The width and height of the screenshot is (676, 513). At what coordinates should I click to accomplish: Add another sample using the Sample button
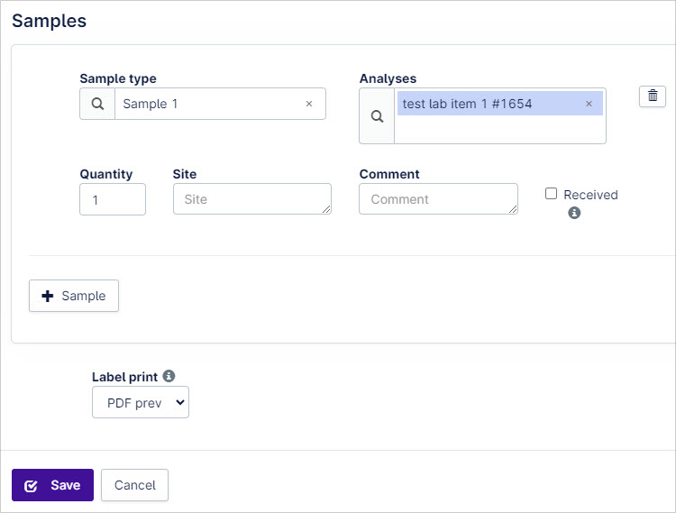click(x=74, y=296)
